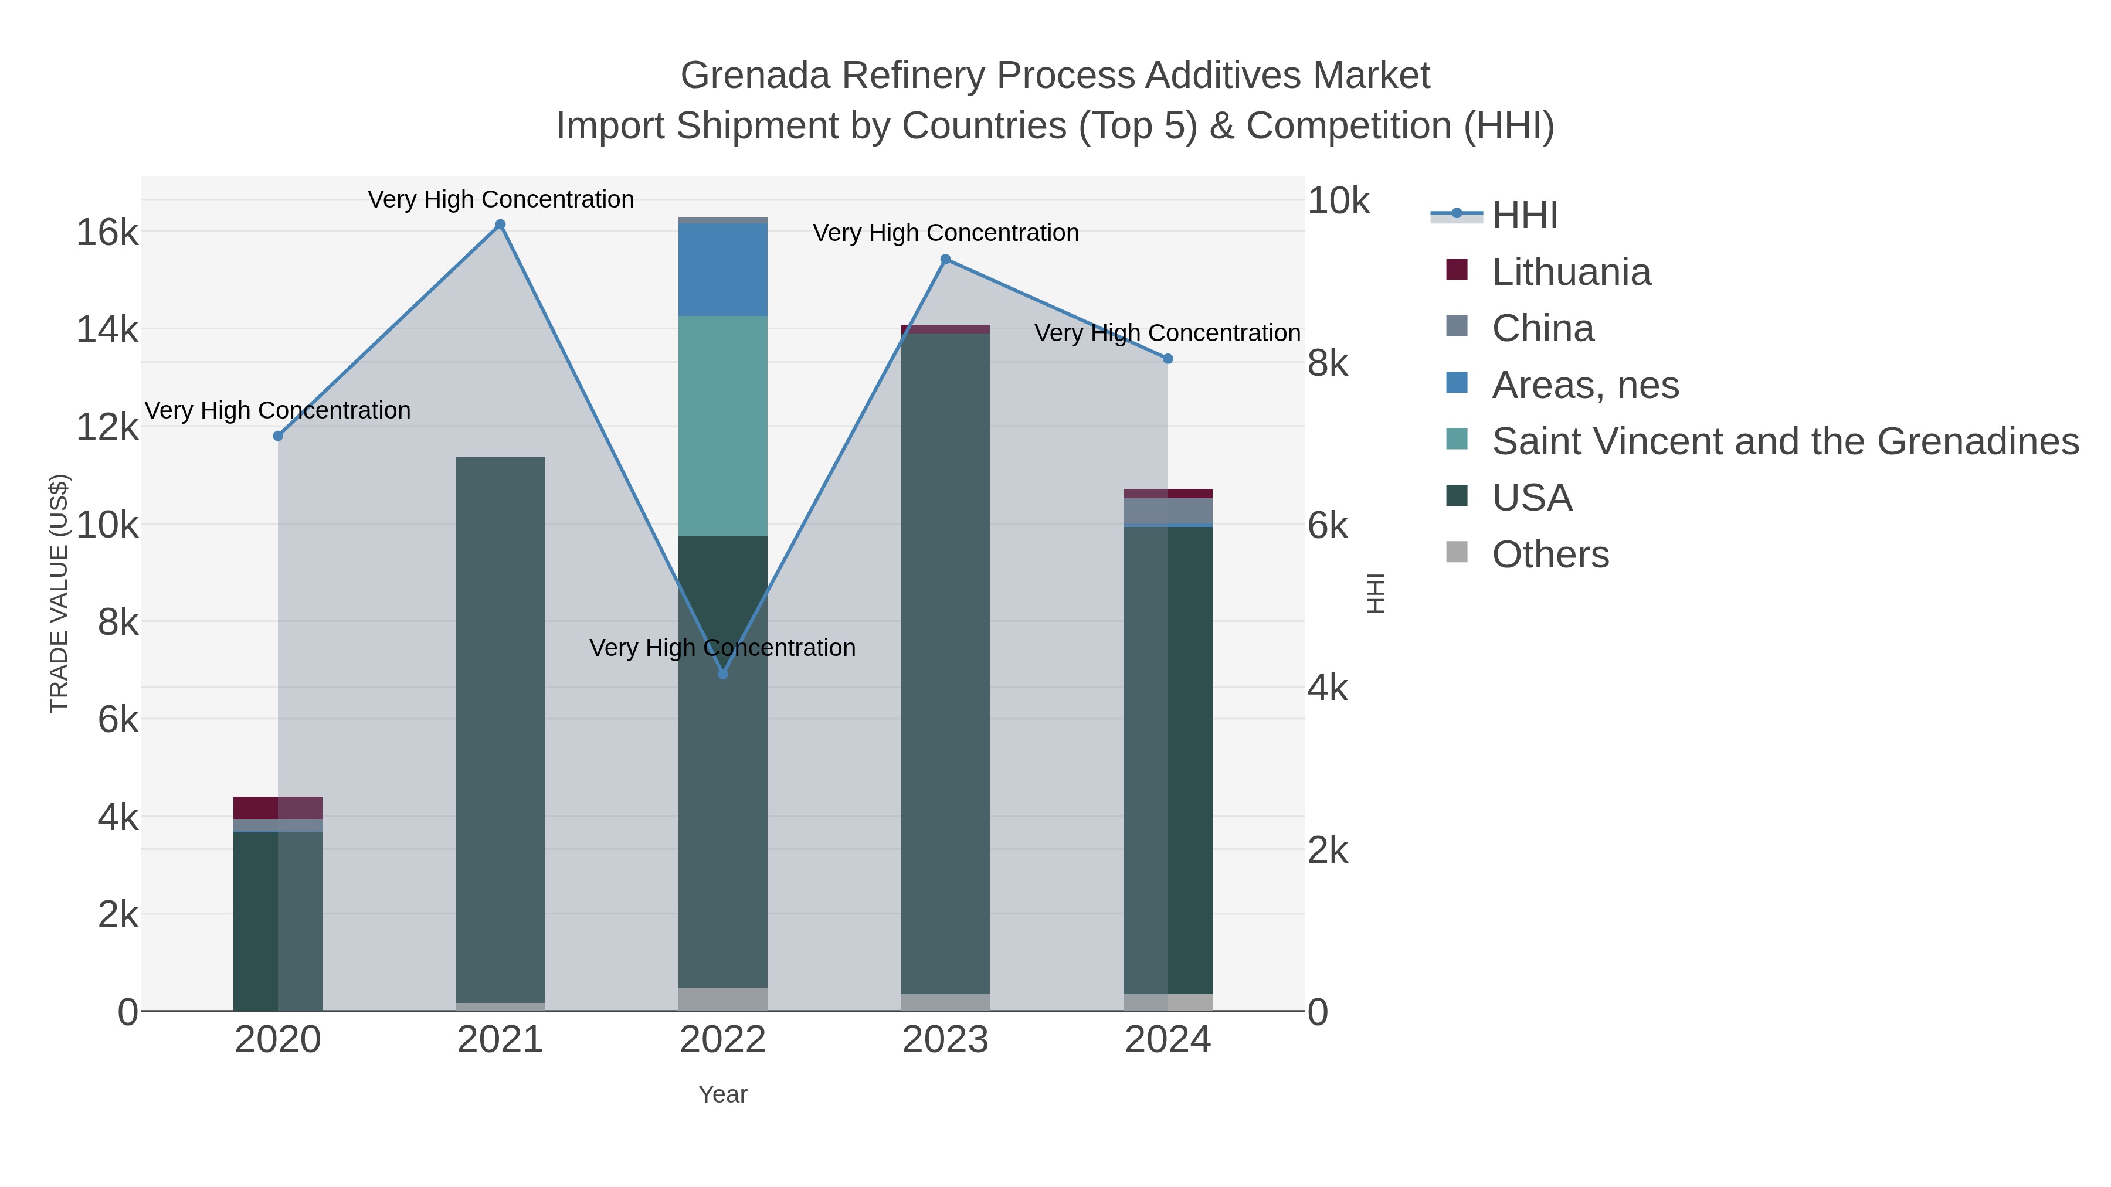Toggle China series in legend
2111x1187 pixels.
1520,328
